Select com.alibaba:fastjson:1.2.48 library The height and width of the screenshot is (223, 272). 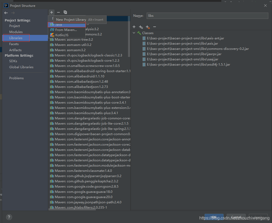point(79,81)
